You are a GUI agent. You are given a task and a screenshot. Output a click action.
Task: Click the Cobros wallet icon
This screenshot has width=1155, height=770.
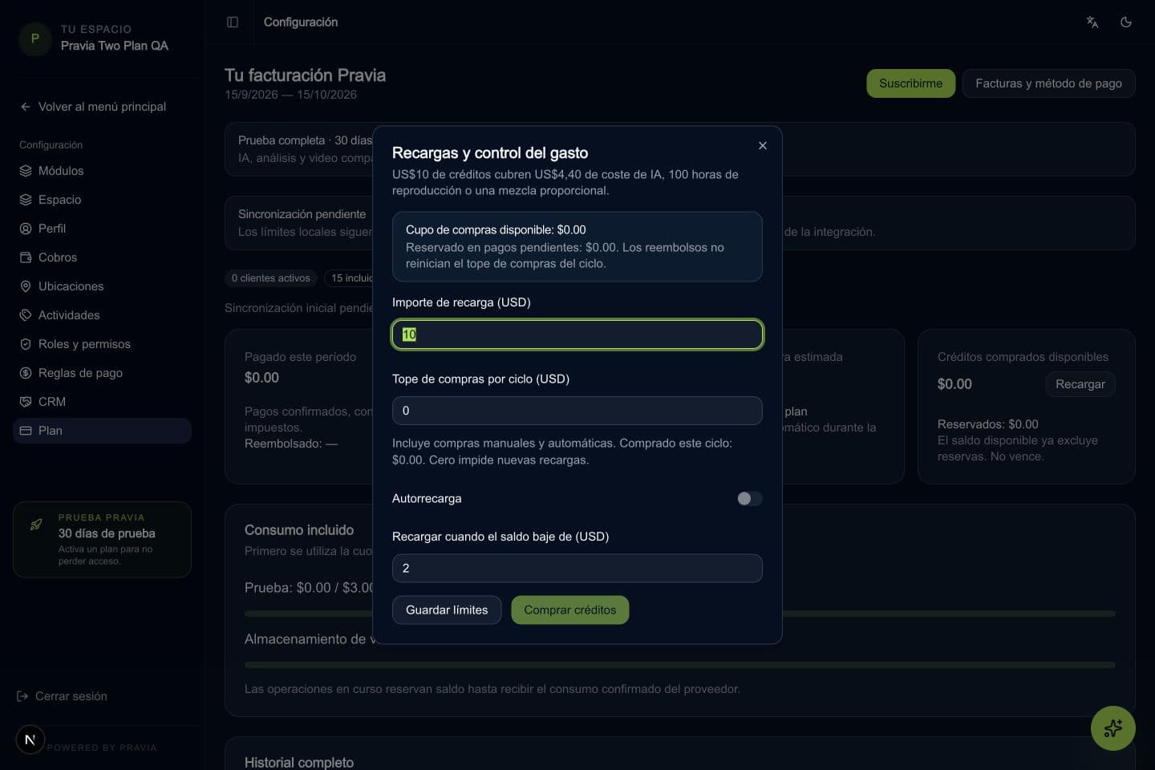[26, 257]
